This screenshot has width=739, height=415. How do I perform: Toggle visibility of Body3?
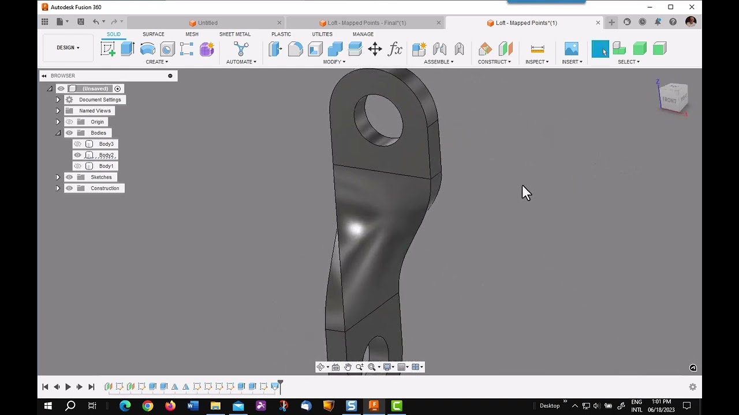77,144
